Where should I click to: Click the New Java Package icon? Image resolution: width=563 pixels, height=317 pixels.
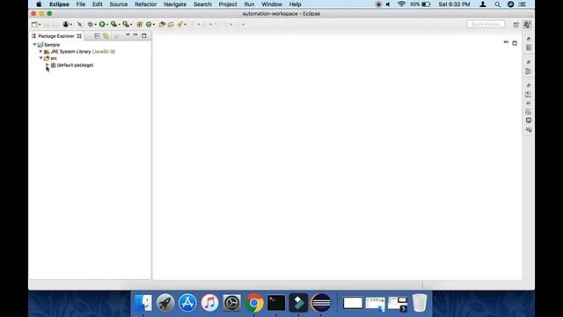[x=140, y=25]
